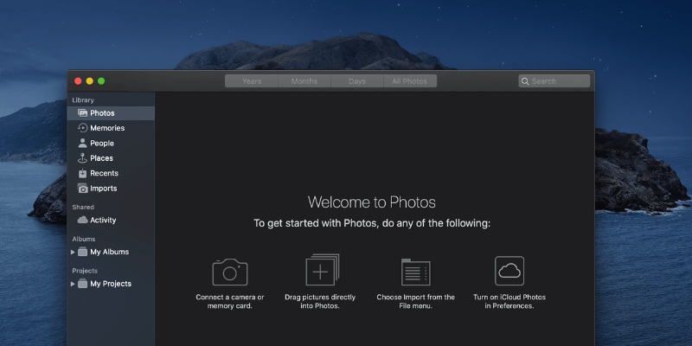The image size is (692, 346).
Task: Open the Recents sidebar item
Action: tap(111, 173)
